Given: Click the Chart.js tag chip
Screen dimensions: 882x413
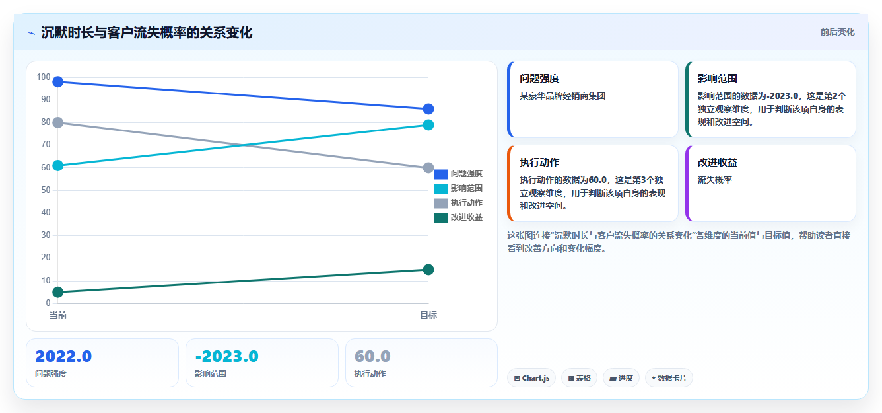Looking at the screenshot, I should pyautogui.click(x=531, y=378).
